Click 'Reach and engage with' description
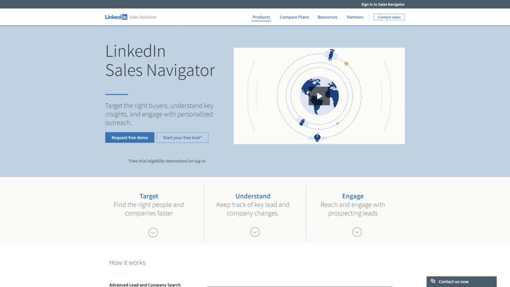The width and height of the screenshot is (510, 287). (x=353, y=209)
